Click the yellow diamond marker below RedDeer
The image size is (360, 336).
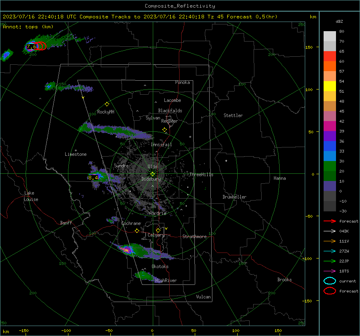[165, 130]
